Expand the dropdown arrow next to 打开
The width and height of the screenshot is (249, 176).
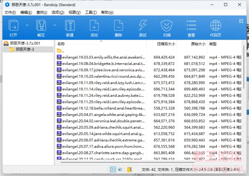pos(27,25)
